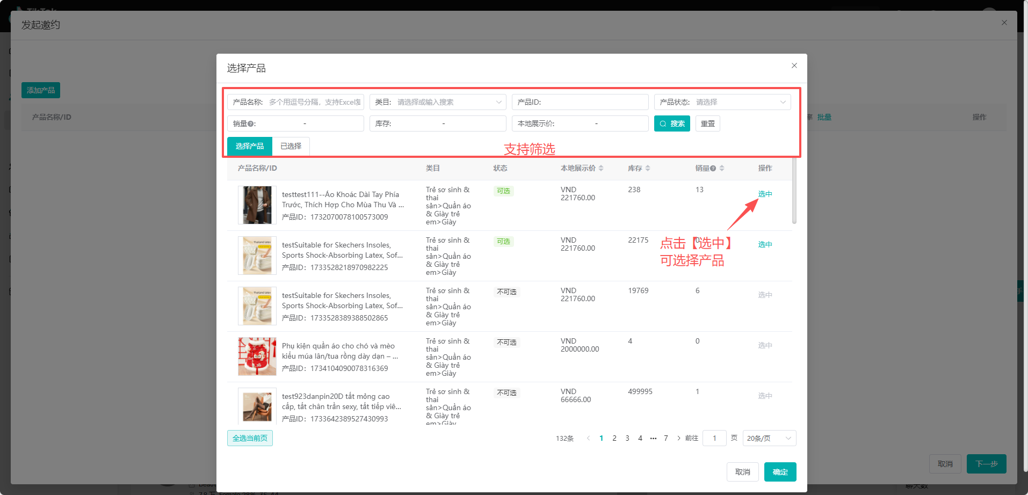Image resolution: width=1028 pixels, height=495 pixels.
Task: Click the pagination ellipsis to jump pages
Action: coord(653,438)
